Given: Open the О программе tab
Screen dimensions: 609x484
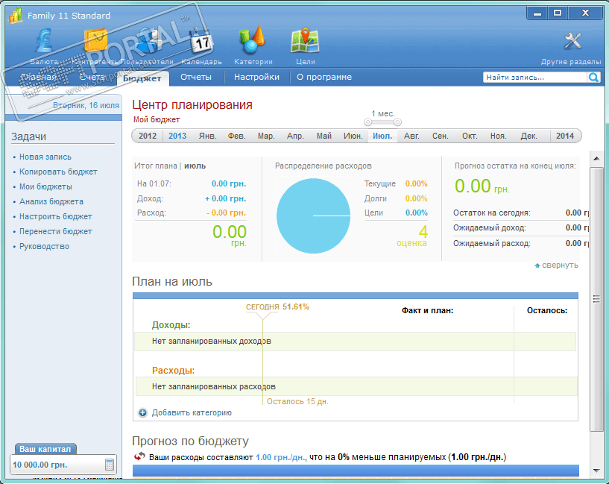Looking at the screenshot, I should [324, 77].
